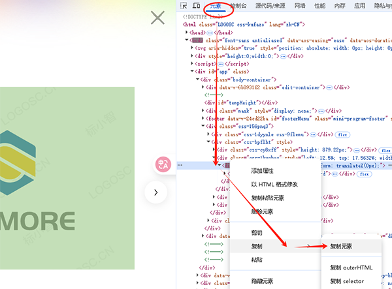Select the body tag name

click(197, 40)
